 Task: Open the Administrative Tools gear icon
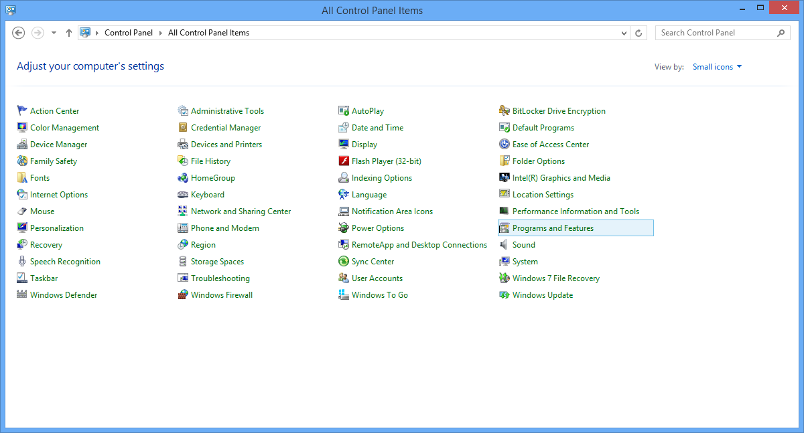pos(183,111)
